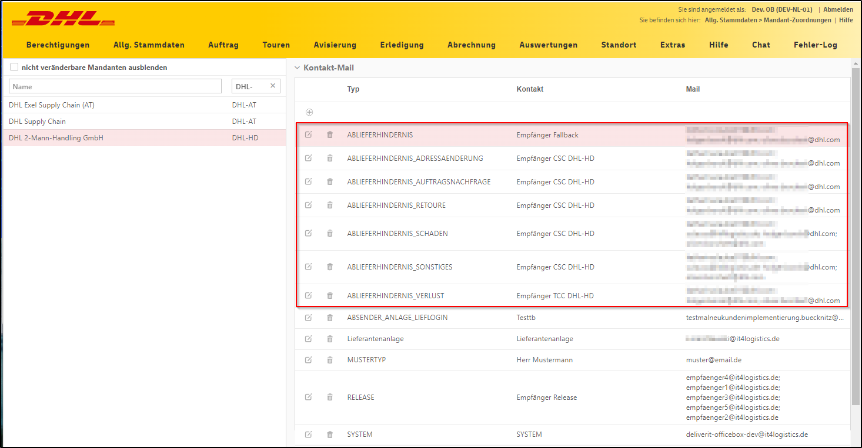862x448 pixels.
Task: Click the DHL logo
Action: 63,19
